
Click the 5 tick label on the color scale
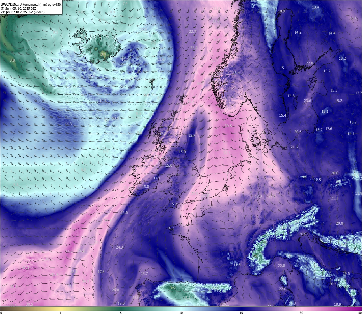coord(121,313)
